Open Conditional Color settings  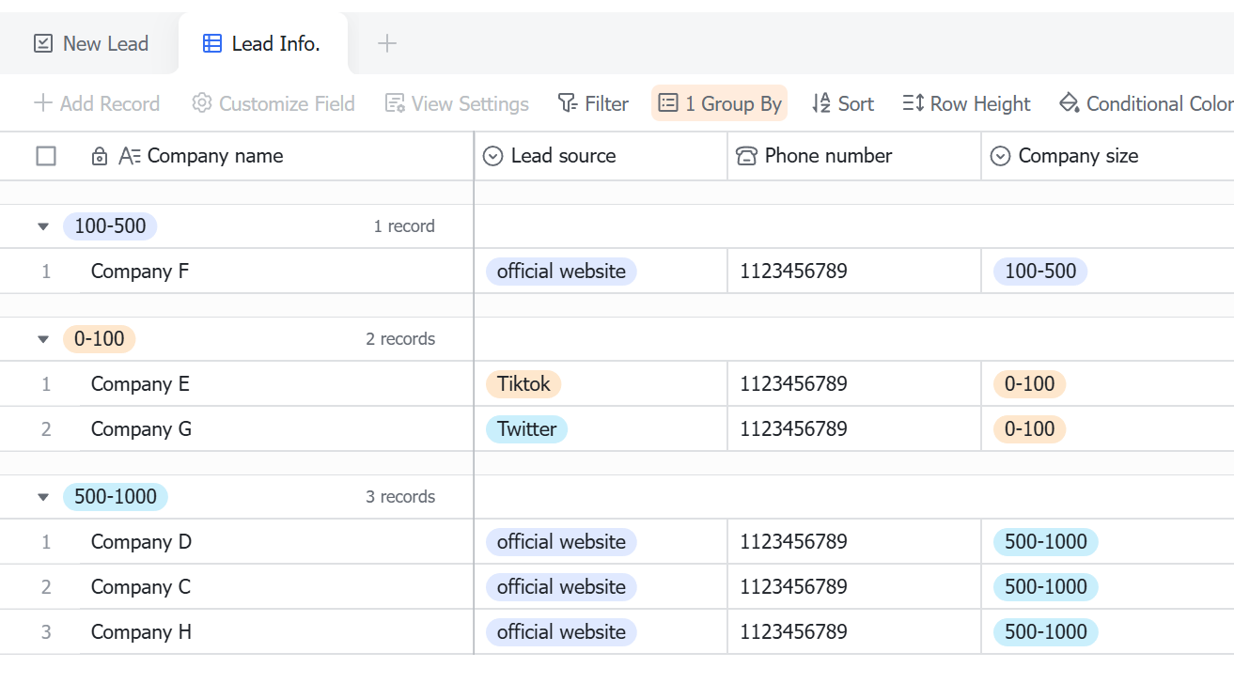(1146, 103)
